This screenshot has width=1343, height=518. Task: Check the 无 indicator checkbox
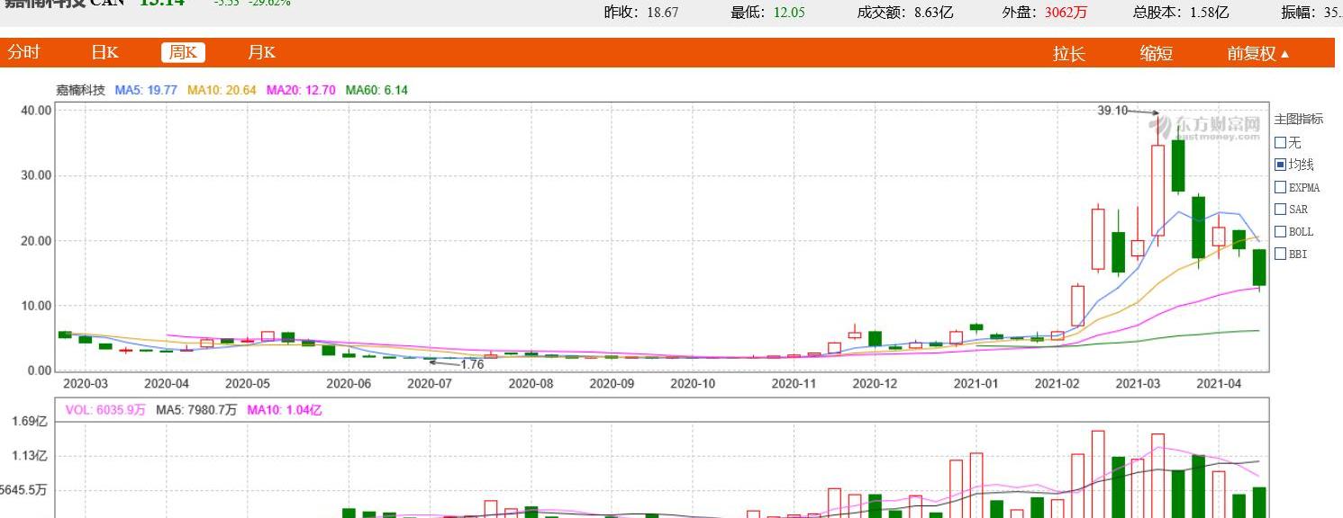click(1281, 143)
